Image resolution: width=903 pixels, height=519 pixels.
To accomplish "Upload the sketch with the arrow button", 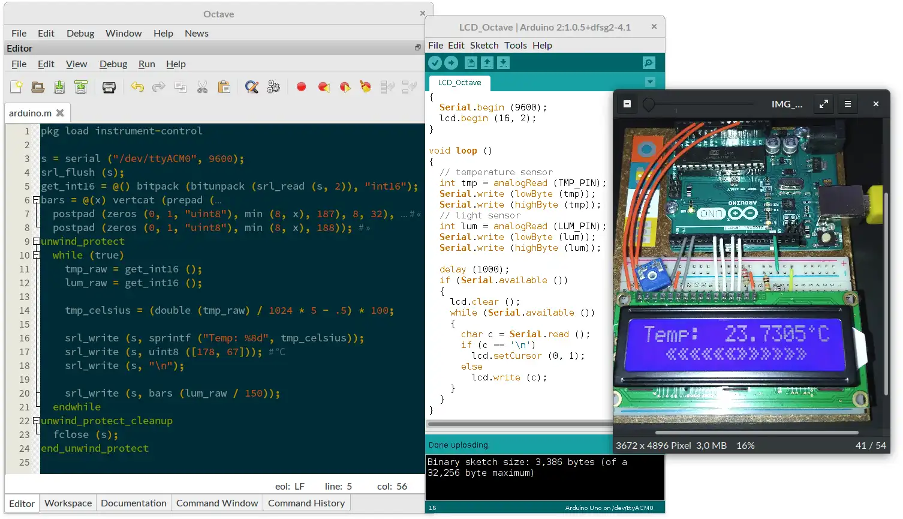I will 451,63.
